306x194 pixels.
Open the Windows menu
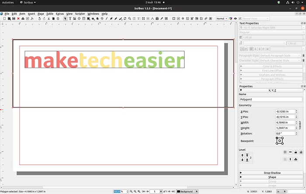(x=93, y=14)
